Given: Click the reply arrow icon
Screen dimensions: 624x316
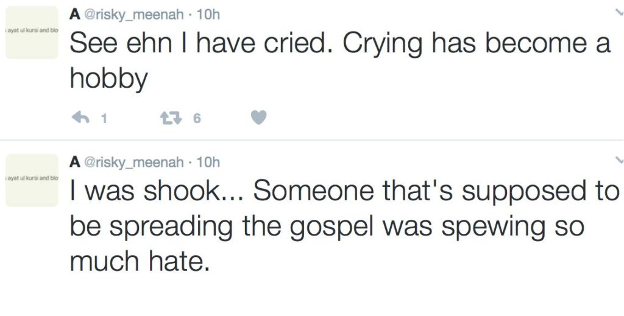Looking at the screenshot, I should (x=80, y=118).
